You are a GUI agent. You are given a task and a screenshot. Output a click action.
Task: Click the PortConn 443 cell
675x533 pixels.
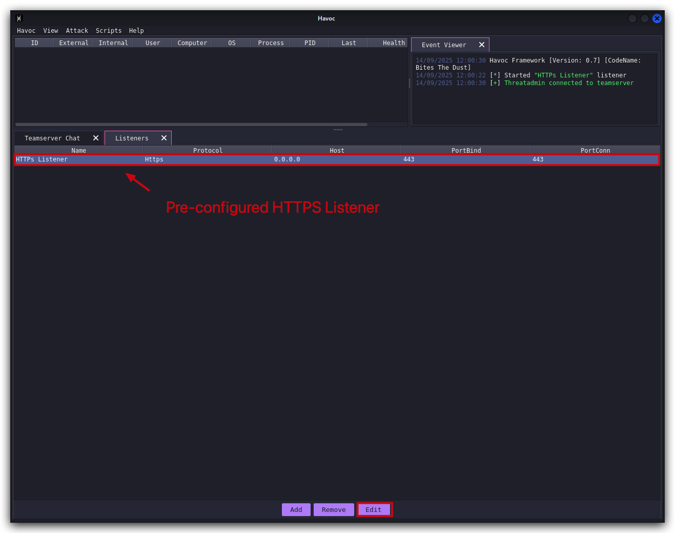[595, 159]
